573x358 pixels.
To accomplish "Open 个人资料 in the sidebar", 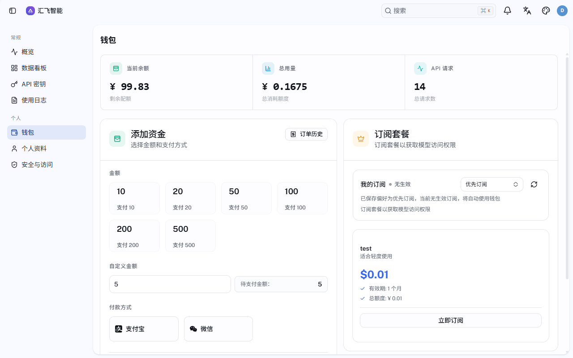I will point(47,149).
